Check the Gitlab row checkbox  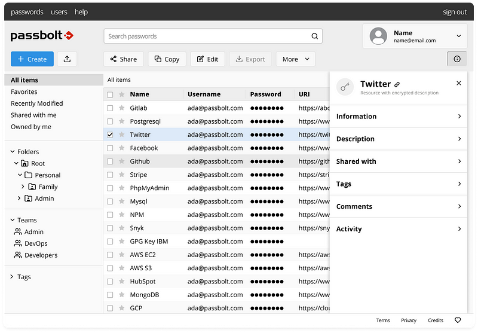coord(110,108)
